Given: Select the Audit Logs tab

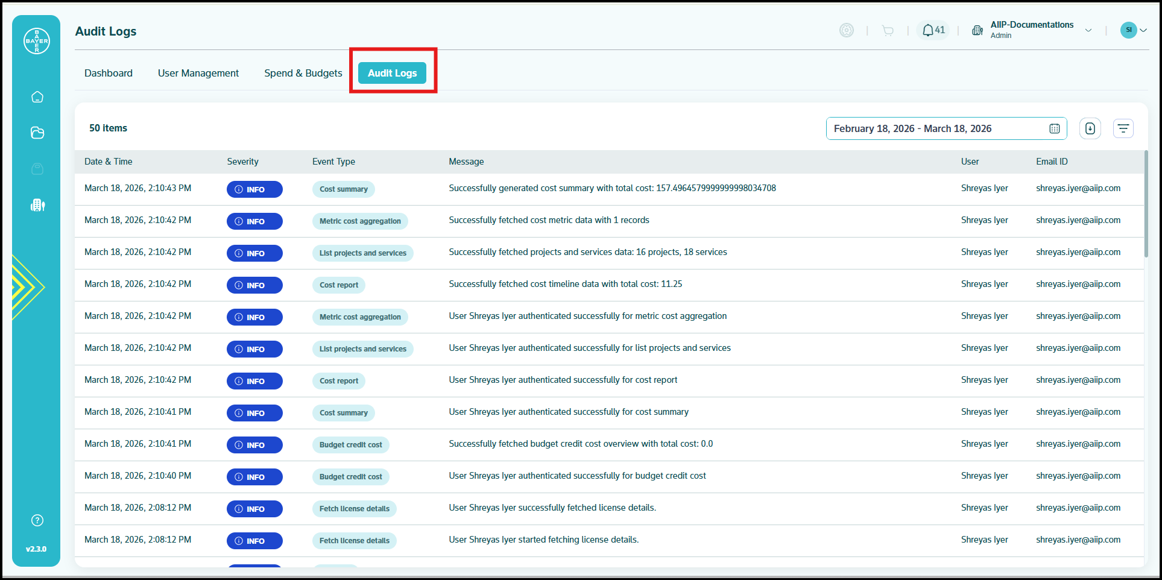Looking at the screenshot, I should click(x=393, y=73).
